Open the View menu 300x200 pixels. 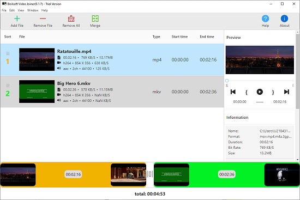tap(21, 10)
